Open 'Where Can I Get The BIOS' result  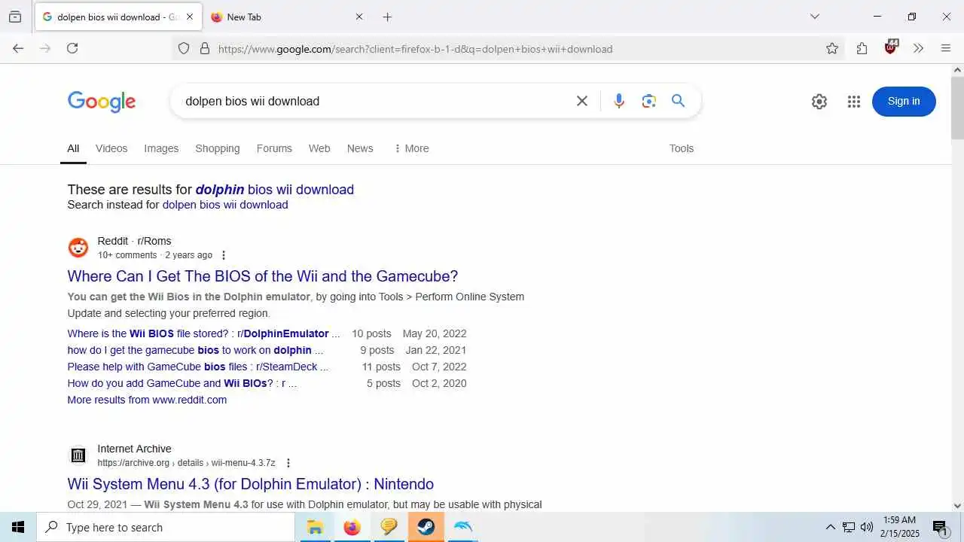(263, 276)
